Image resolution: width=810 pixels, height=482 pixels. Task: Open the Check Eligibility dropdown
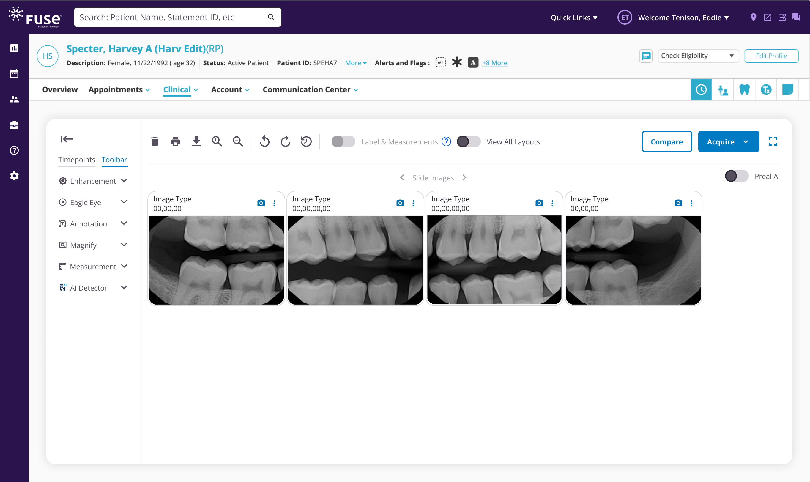[x=698, y=56]
